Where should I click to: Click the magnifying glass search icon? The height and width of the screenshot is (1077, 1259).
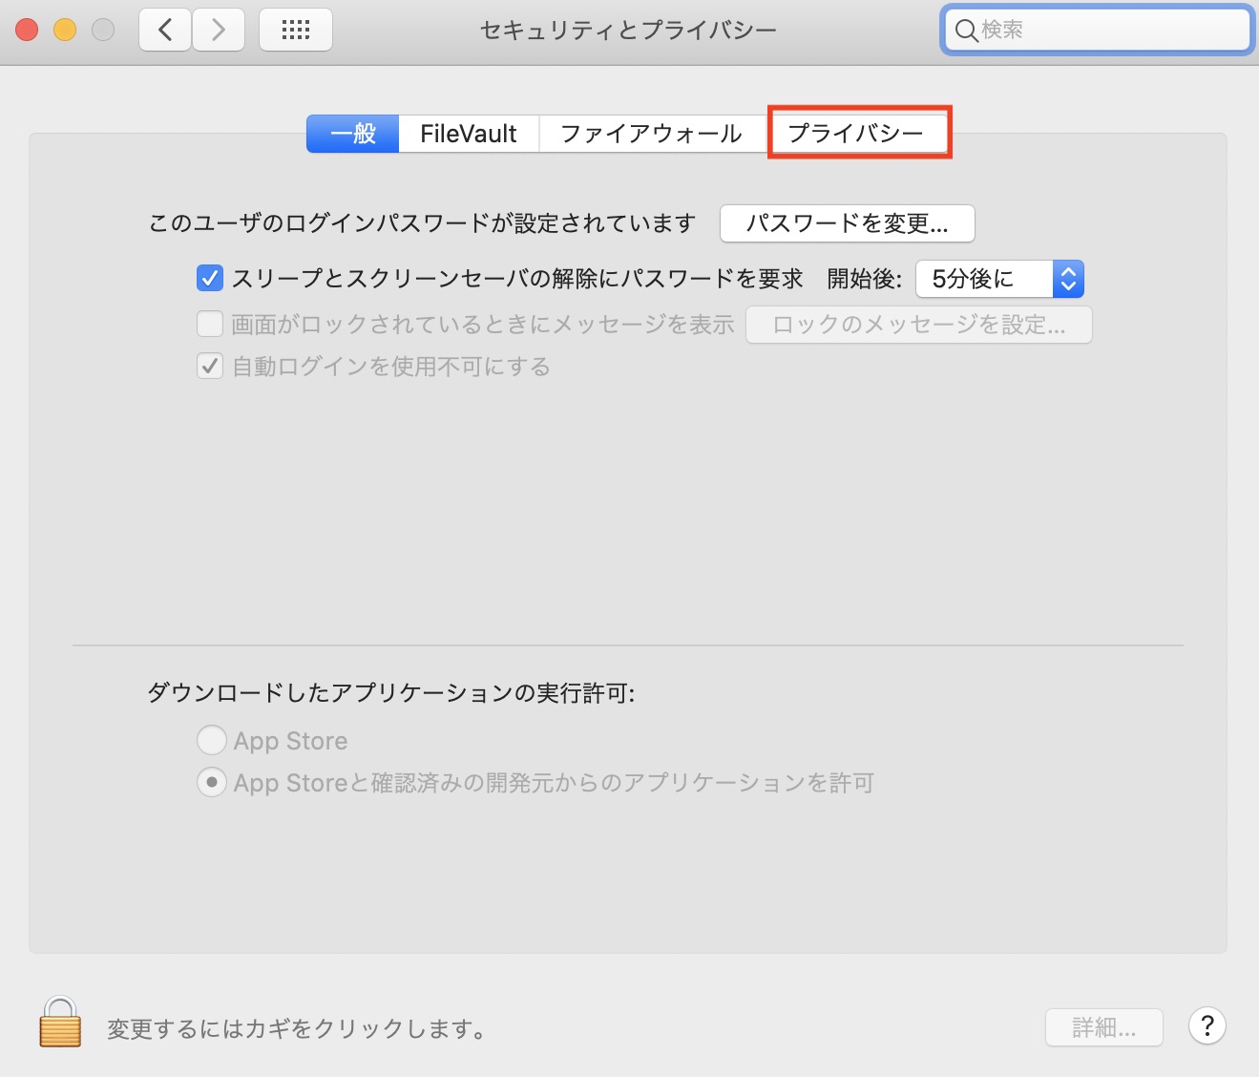966,31
